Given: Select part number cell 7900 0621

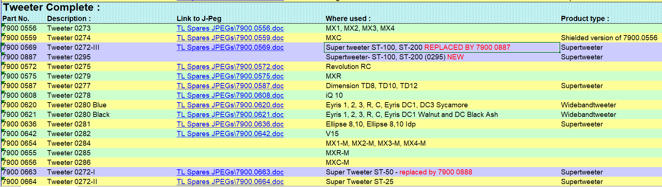Looking at the screenshot, I should coord(20,115).
